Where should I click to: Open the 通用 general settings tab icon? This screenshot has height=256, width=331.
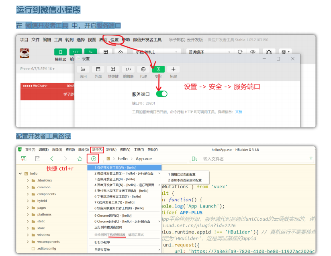pos(83,69)
